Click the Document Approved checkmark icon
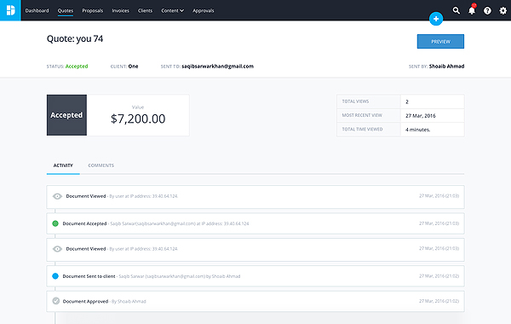Screen dimensions: 511x324 [x=55, y=301]
